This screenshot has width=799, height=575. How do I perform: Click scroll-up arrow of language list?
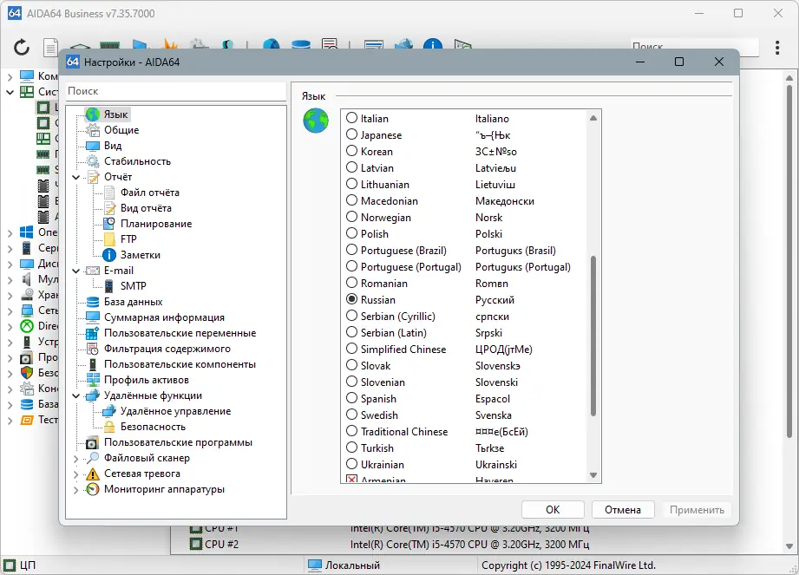pos(593,118)
